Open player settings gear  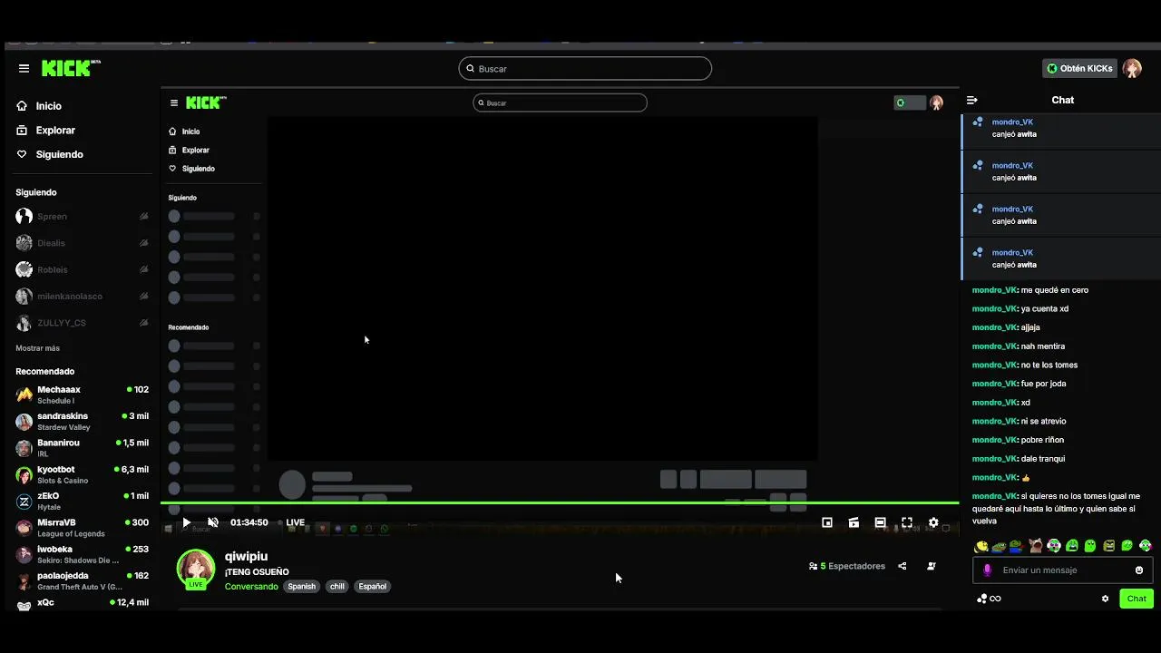(933, 522)
